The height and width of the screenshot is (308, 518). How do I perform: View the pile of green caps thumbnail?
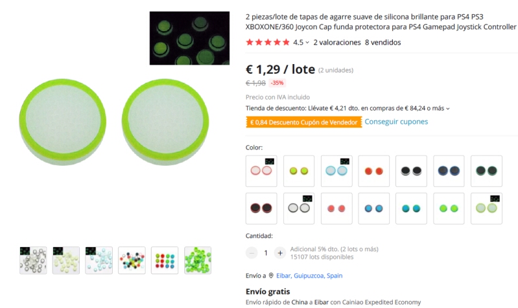[198, 260]
